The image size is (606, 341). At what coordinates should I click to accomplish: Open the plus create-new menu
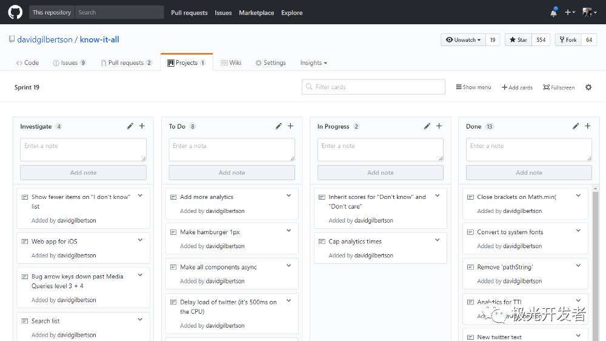point(570,12)
